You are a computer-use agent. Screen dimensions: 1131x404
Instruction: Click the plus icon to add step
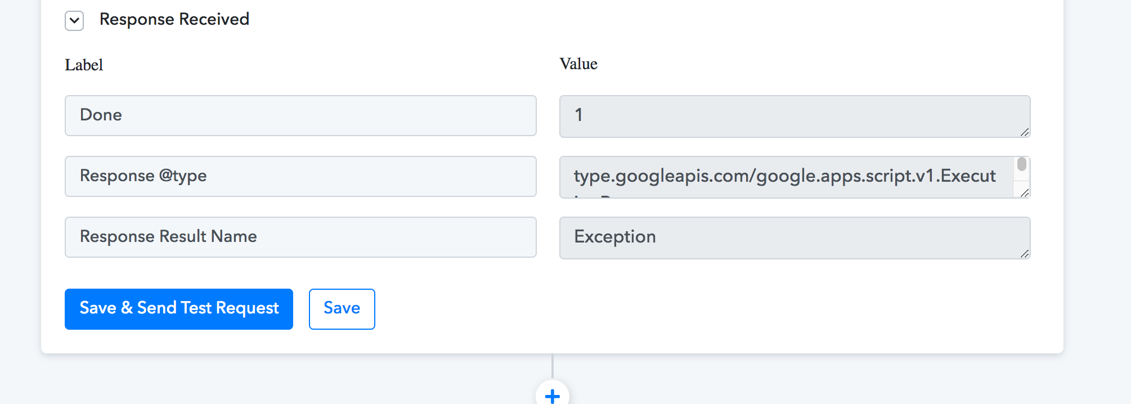(553, 396)
